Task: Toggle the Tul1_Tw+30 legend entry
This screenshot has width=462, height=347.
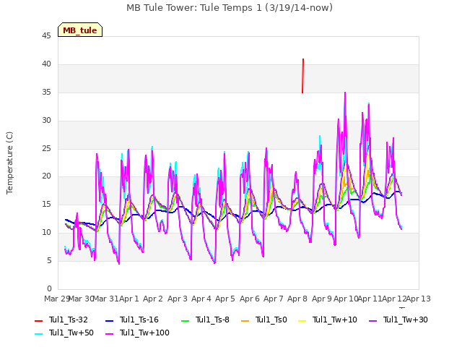Action: coord(398,320)
